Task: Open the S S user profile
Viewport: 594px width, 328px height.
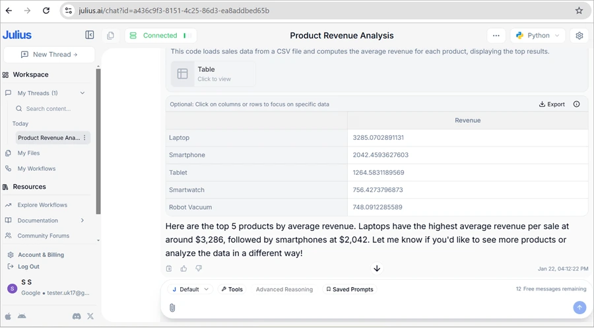Action: pos(49,288)
